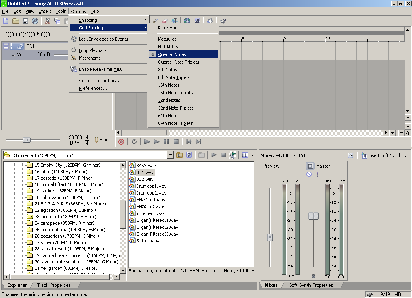Start playback with the transport Play button

(x=157, y=142)
